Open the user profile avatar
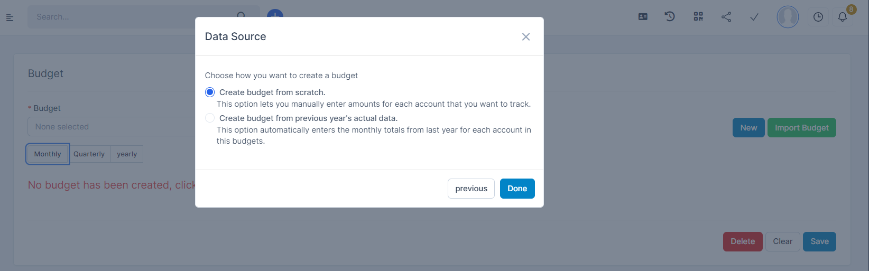Image resolution: width=869 pixels, height=271 pixels. click(788, 17)
